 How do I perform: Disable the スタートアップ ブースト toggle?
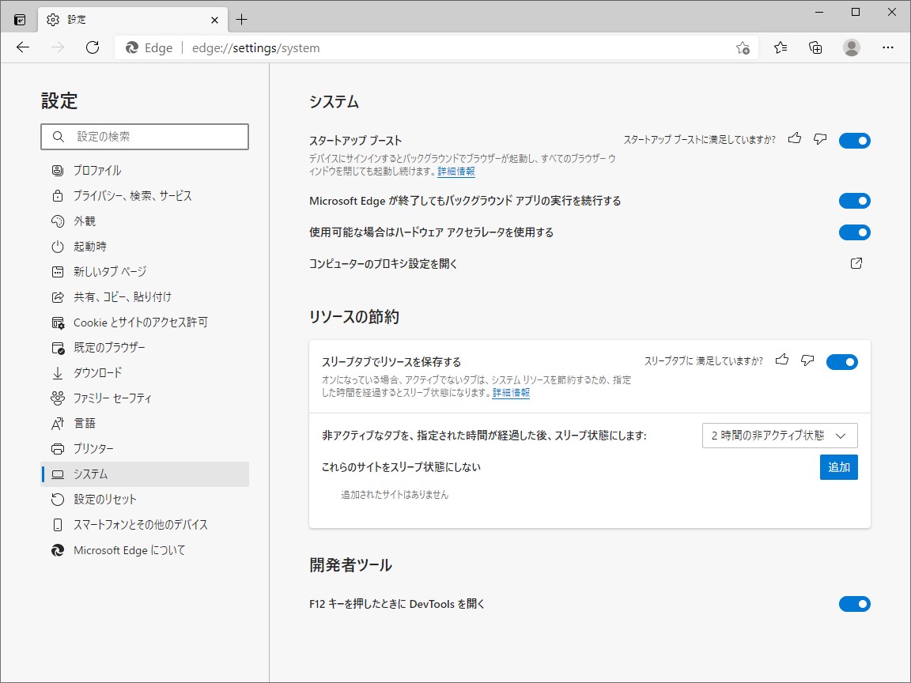click(x=854, y=140)
